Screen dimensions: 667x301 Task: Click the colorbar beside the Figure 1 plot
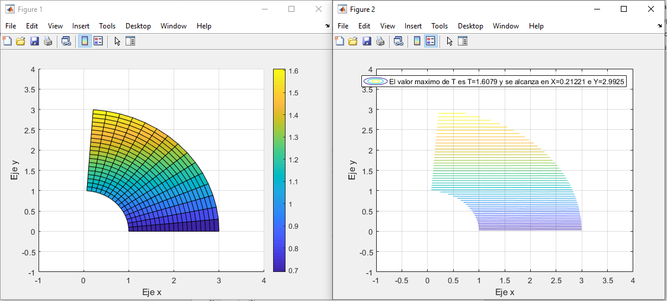(280, 170)
